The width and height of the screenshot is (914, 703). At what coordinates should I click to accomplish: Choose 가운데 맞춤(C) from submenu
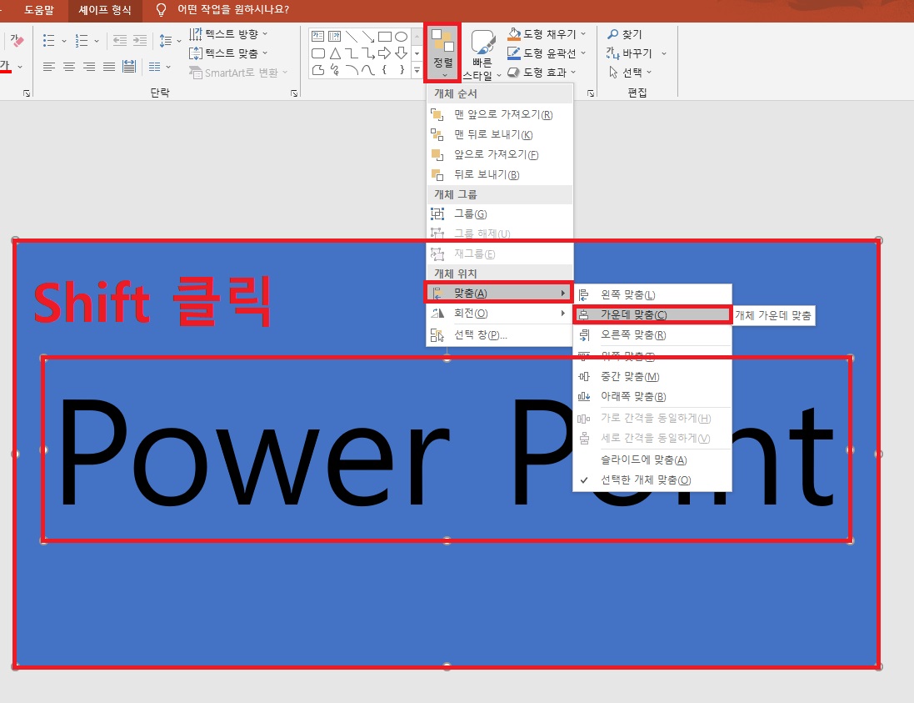point(652,315)
